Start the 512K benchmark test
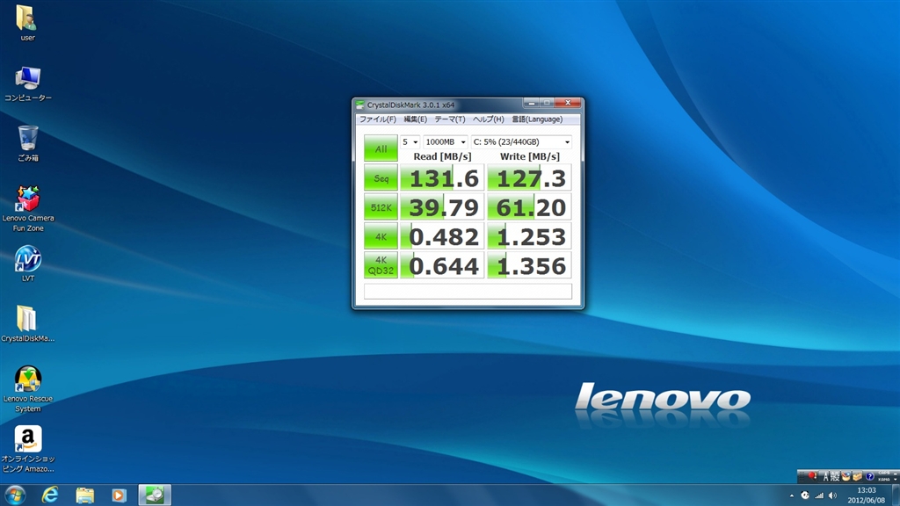The width and height of the screenshot is (900, 506). click(381, 207)
